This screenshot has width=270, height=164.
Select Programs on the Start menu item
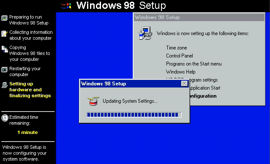tap(194, 64)
